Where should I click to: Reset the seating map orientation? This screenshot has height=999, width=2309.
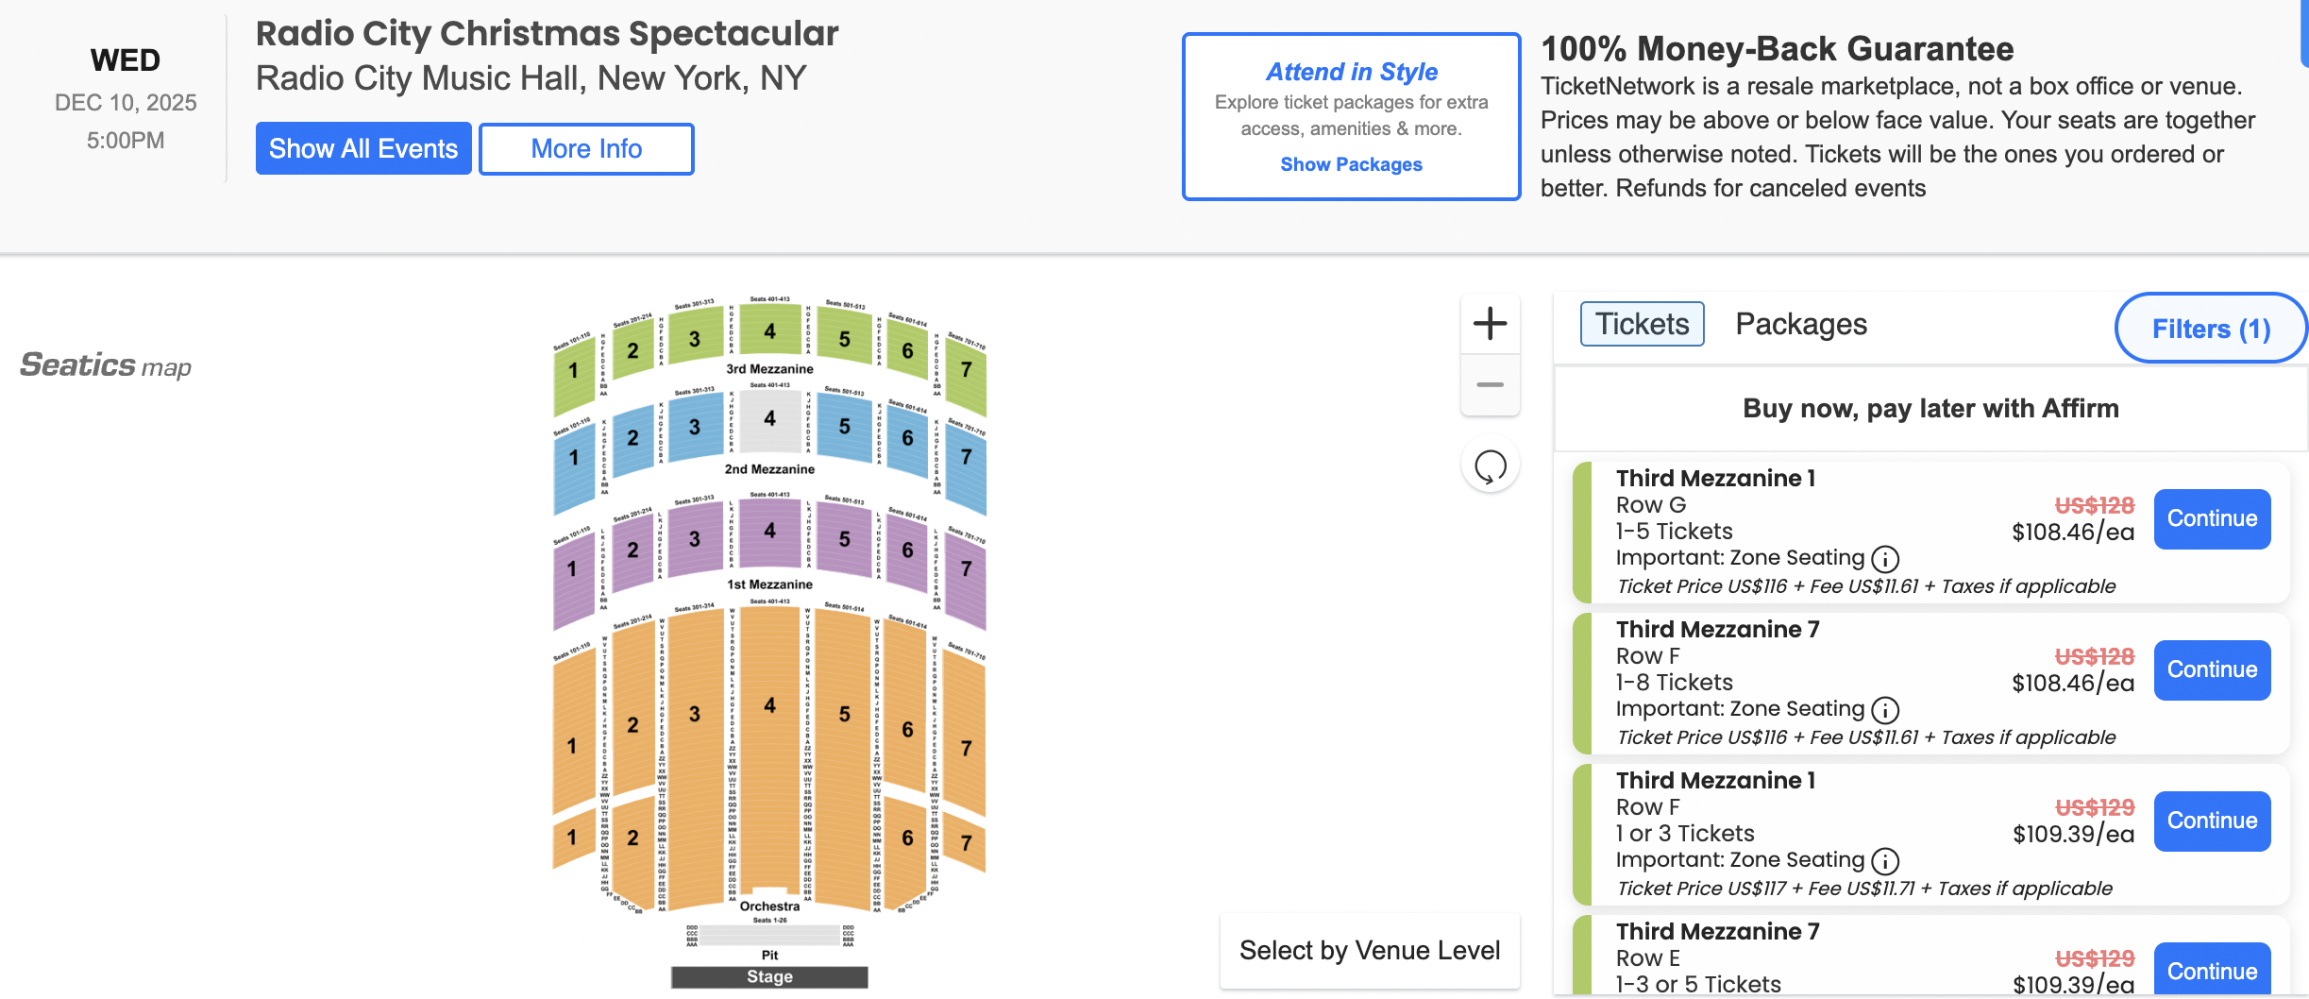pos(1489,465)
